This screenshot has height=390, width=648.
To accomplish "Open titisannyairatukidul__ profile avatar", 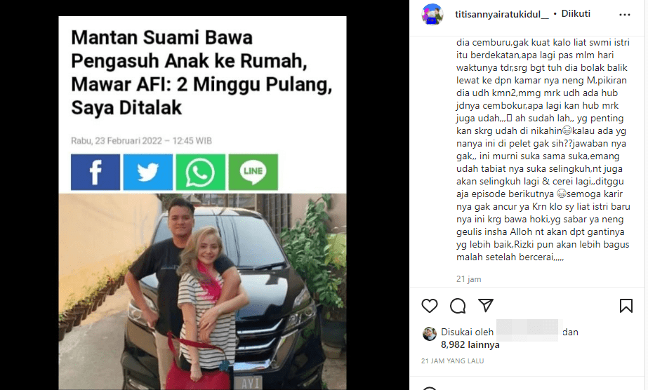I will [x=432, y=14].
